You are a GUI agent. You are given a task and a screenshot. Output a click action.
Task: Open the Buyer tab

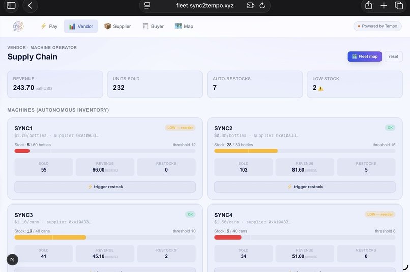tap(153, 26)
